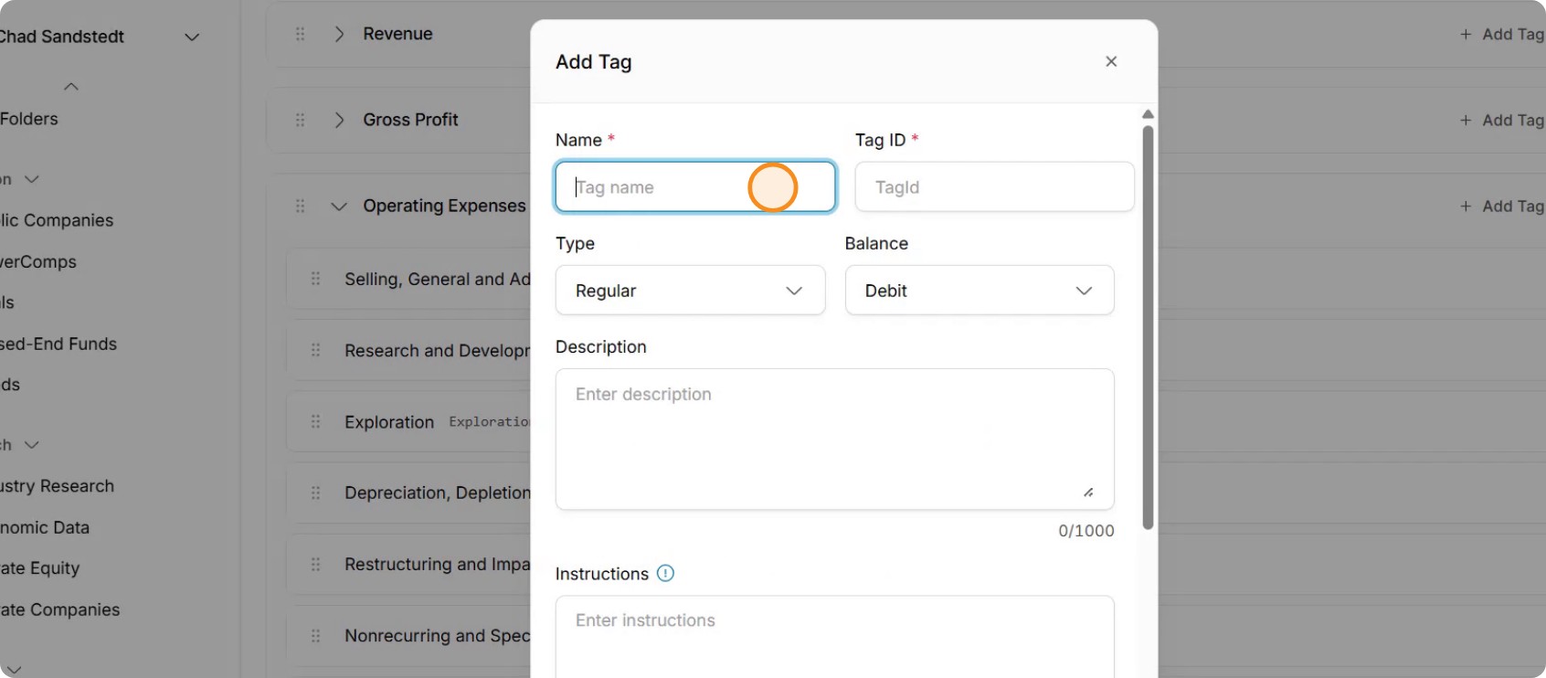Open Folders in the sidebar
Image resolution: width=1546 pixels, height=678 pixels.
[x=29, y=119]
